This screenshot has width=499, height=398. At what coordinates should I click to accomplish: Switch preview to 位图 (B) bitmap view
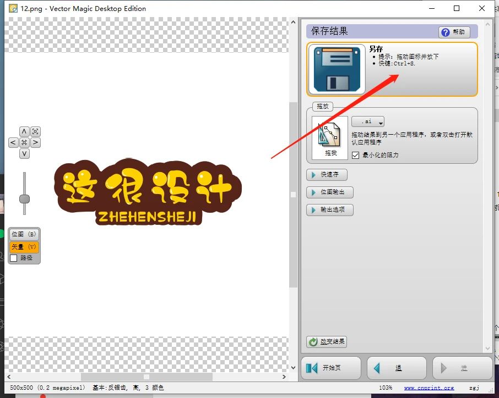pos(24,234)
